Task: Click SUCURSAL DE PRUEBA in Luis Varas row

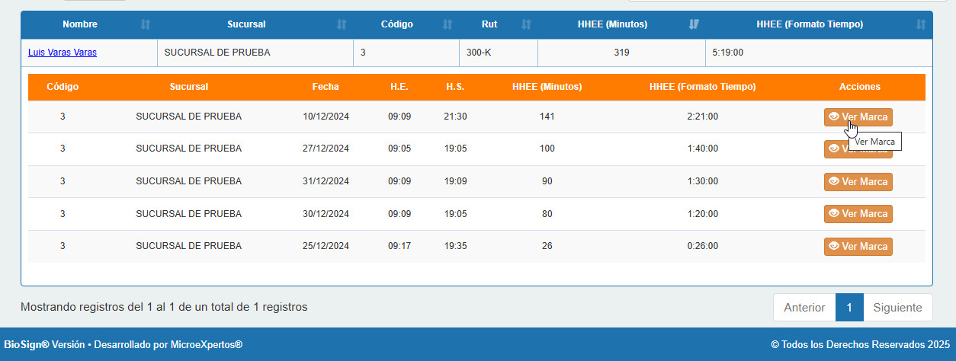Action: pos(217,53)
